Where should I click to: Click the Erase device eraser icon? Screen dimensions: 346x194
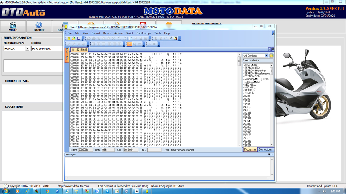coord(171,39)
